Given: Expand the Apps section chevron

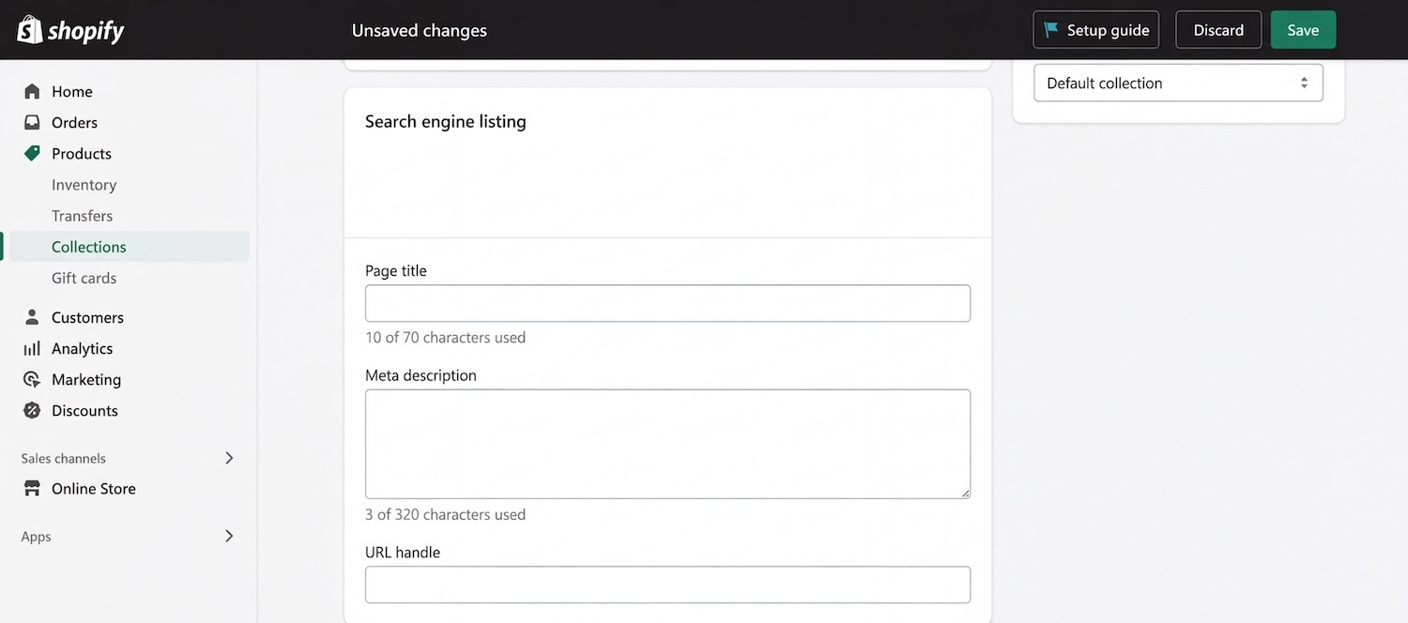Looking at the screenshot, I should [229, 536].
